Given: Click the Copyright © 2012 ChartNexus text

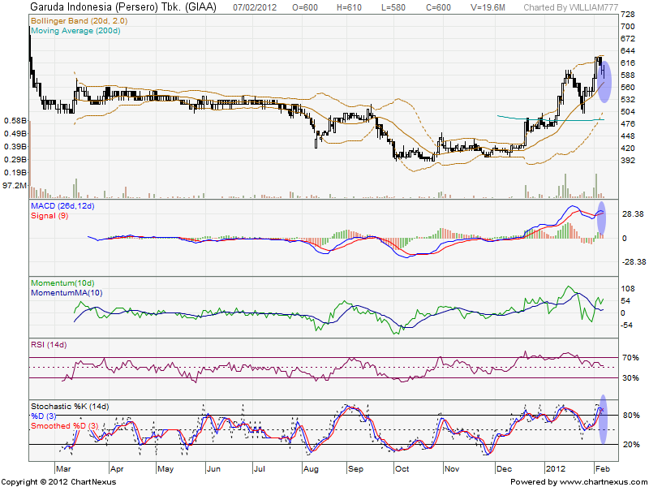Looking at the screenshot, I should click(x=58, y=482).
